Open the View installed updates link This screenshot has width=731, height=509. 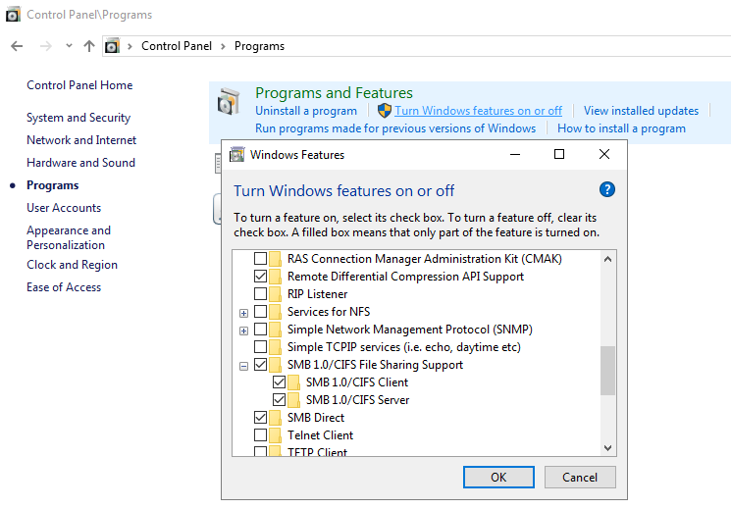coord(641,111)
